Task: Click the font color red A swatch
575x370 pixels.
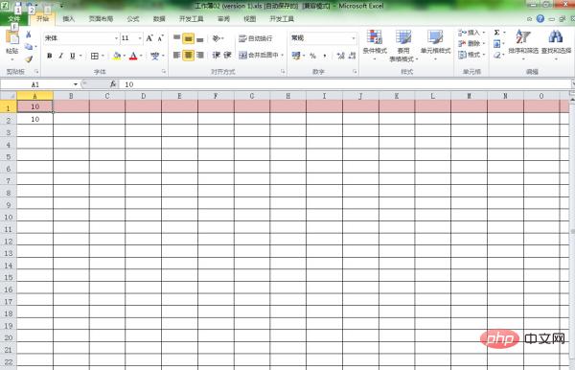Action: (x=133, y=56)
